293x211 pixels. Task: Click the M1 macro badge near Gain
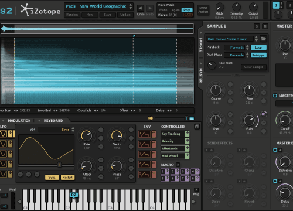264,114
